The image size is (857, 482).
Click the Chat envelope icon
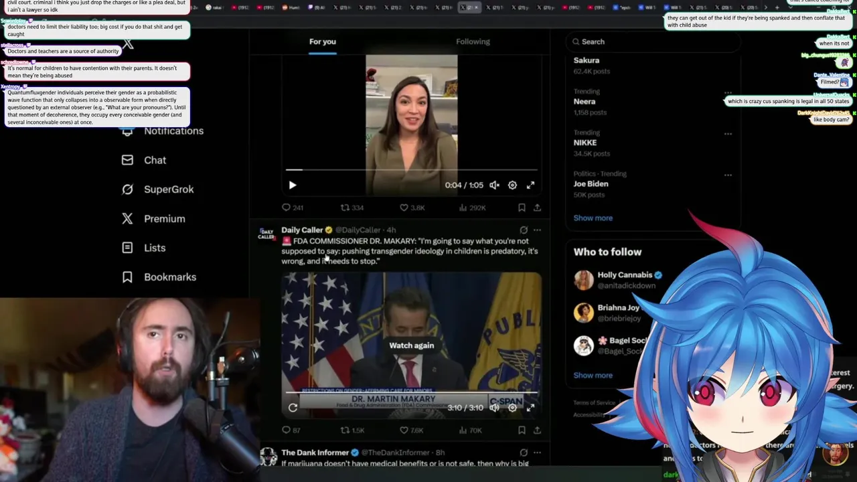(127, 160)
